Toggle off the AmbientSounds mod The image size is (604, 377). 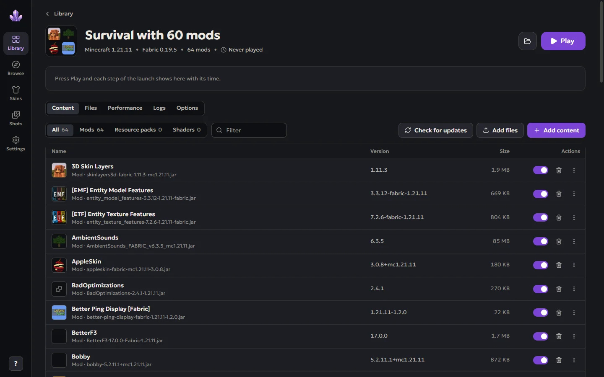[x=541, y=241]
